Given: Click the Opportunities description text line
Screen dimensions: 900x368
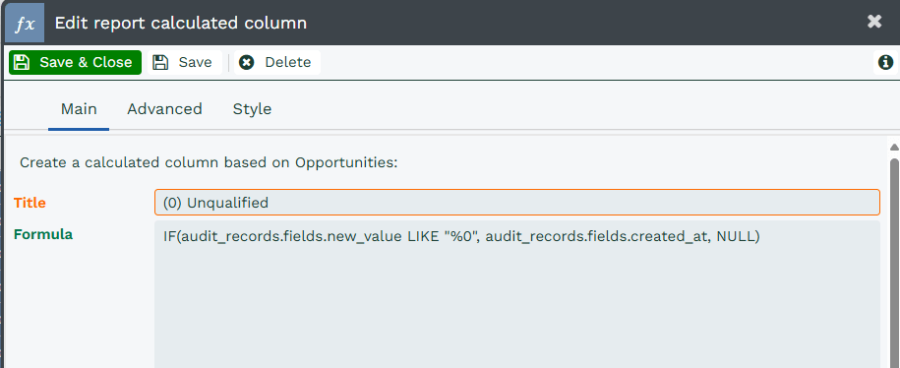Looking at the screenshot, I should click(x=209, y=162).
